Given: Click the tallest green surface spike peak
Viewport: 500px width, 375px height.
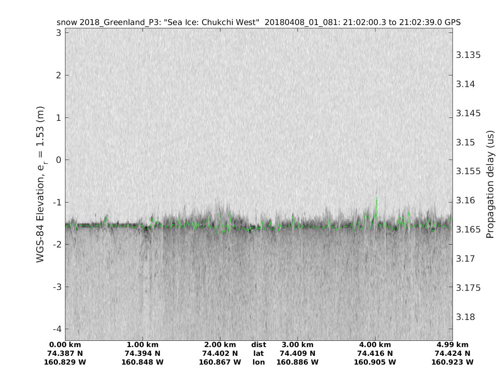Looking at the screenshot, I should click(x=376, y=198).
